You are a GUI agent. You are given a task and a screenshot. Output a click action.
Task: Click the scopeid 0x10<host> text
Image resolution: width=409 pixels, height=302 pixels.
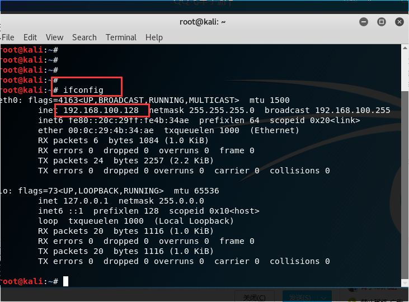coord(214,211)
